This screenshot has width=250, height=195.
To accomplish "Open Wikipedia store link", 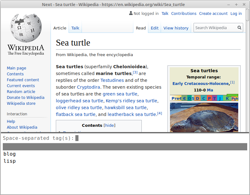I will click(21, 104).
